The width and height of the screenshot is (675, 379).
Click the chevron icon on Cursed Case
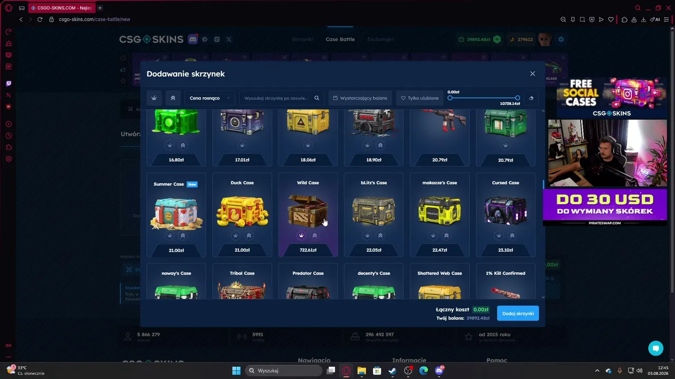pyautogui.click(x=512, y=235)
